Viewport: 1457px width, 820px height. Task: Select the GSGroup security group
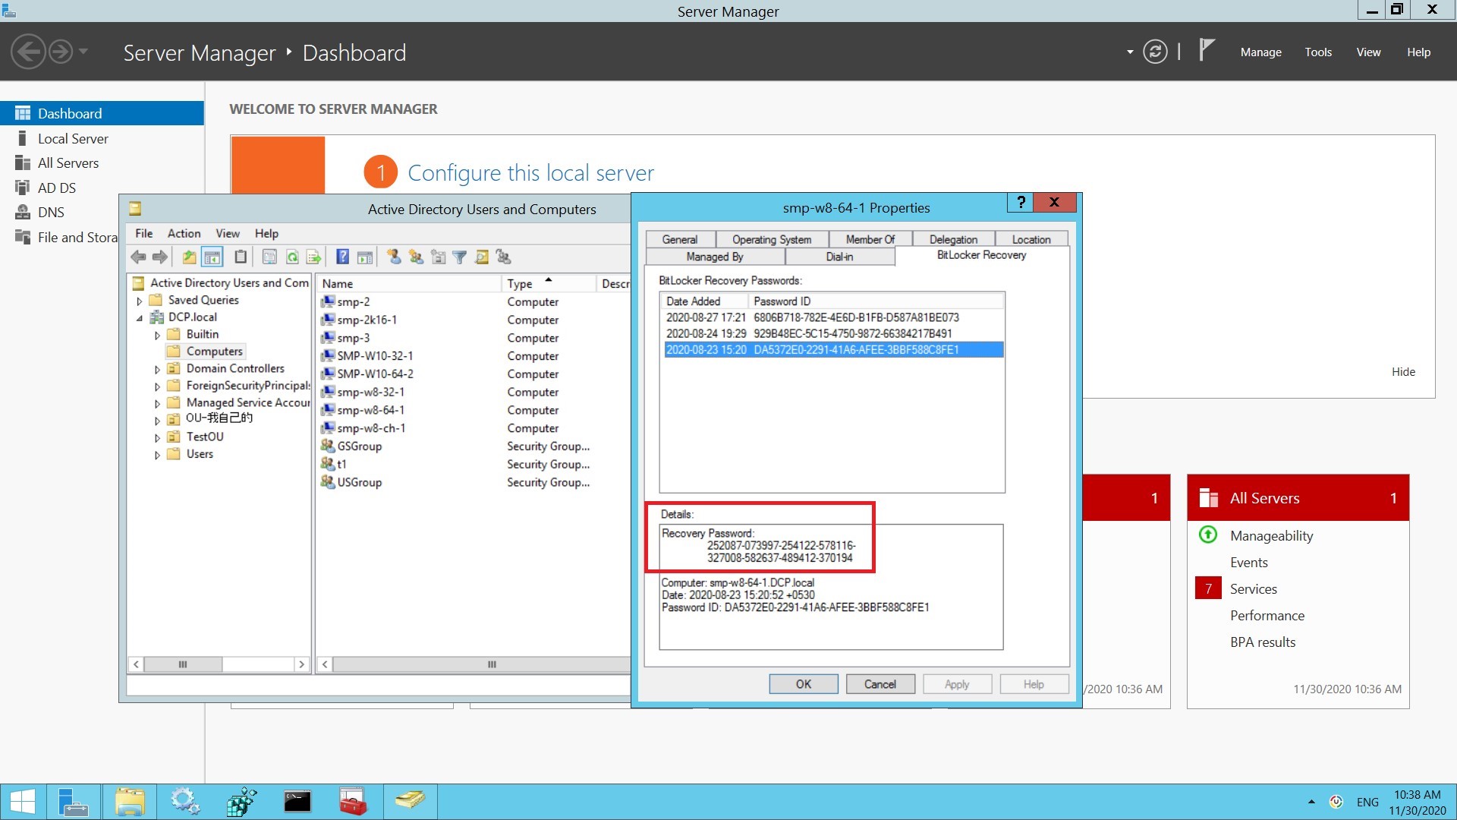359,446
